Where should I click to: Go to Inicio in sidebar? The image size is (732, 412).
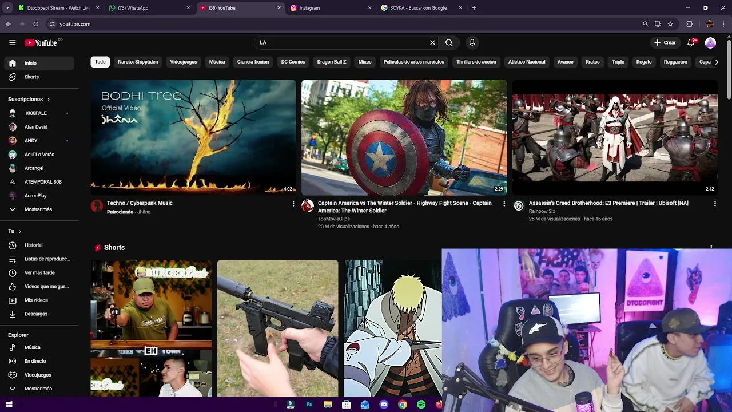(x=38, y=63)
